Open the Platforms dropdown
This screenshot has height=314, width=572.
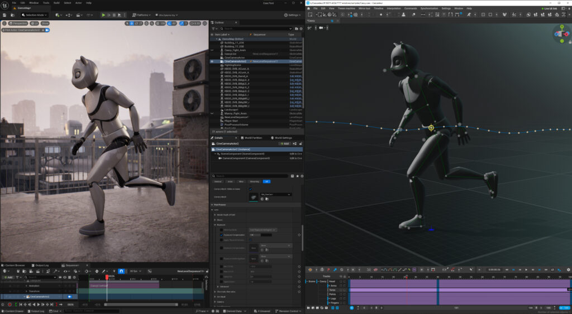pyautogui.click(x=143, y=15)
